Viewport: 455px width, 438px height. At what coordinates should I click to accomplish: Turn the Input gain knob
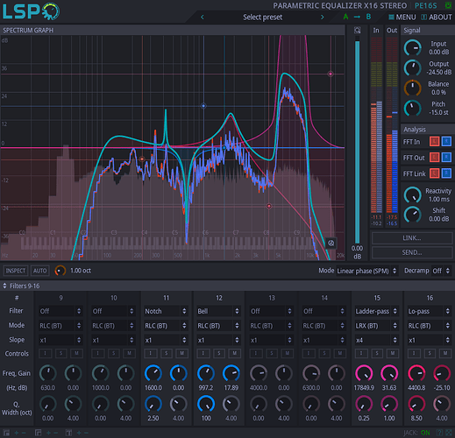412,48
